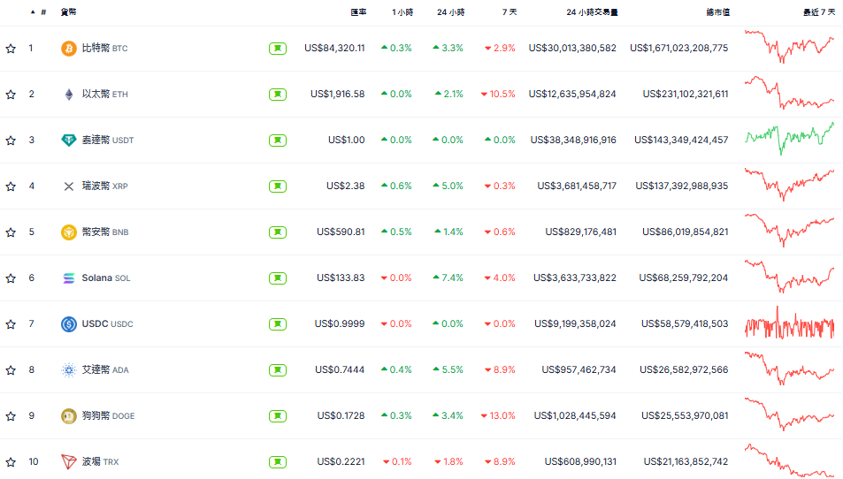This screenshot has width=843, height=479.
Task: Click the Tether USDT logo icon
Action: point(68,141)
